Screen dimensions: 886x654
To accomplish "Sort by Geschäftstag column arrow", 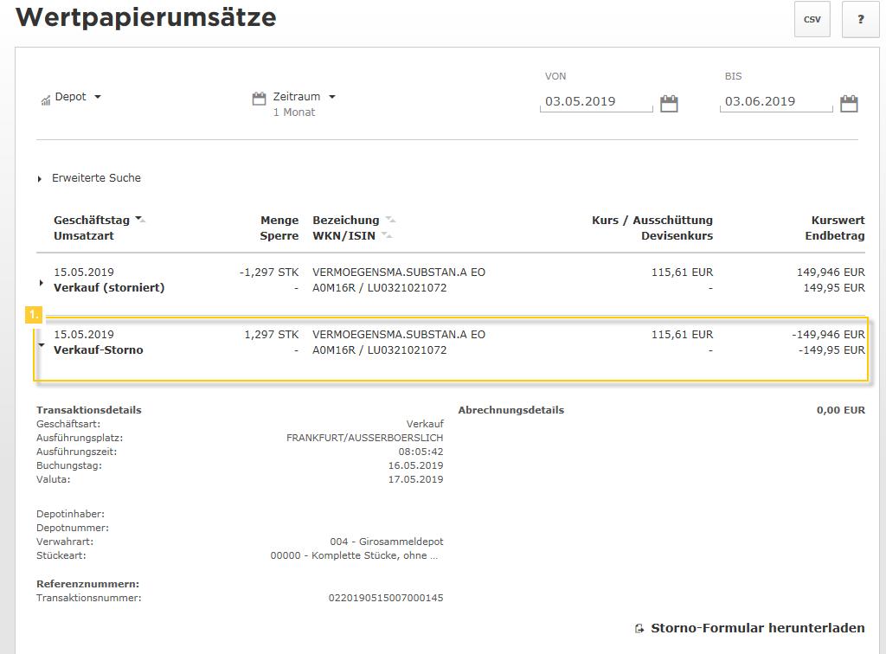I will (140, 220).
